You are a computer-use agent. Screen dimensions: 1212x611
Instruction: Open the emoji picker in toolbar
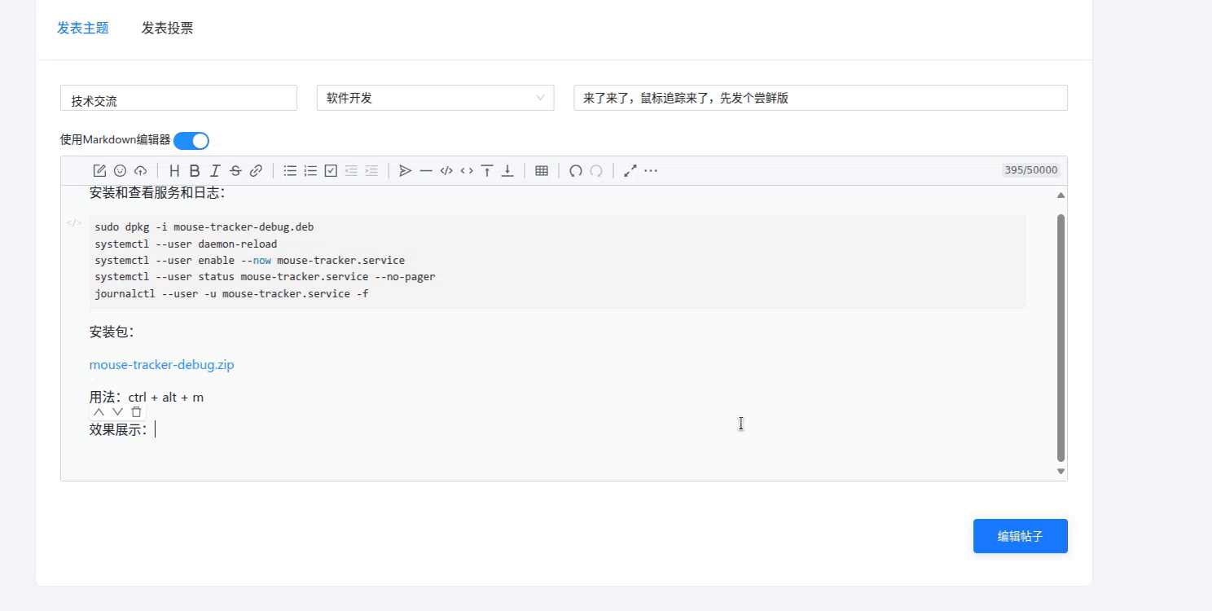coord(120,171)
